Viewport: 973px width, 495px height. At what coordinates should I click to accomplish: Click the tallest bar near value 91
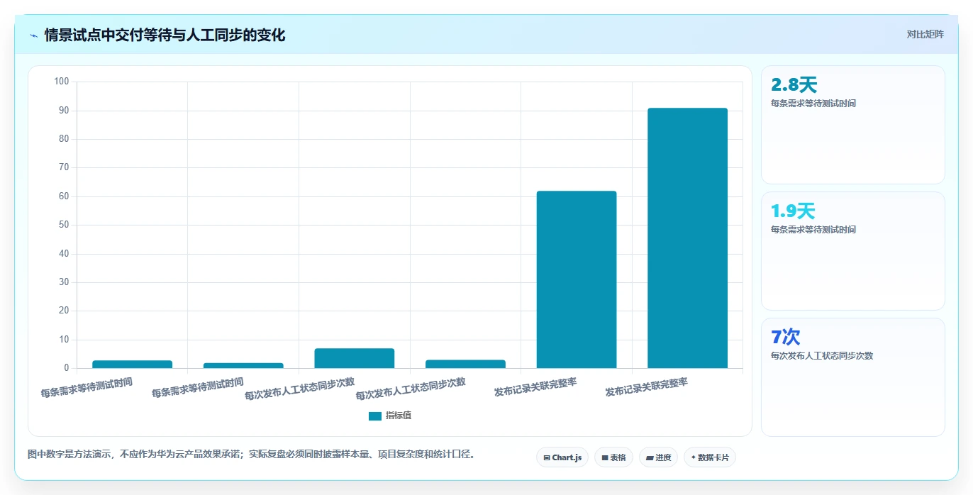pyautogui.click(x=687, y=238)
